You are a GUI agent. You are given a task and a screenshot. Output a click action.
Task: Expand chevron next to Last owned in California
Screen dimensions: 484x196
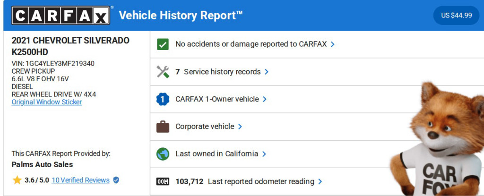(264, 154)
